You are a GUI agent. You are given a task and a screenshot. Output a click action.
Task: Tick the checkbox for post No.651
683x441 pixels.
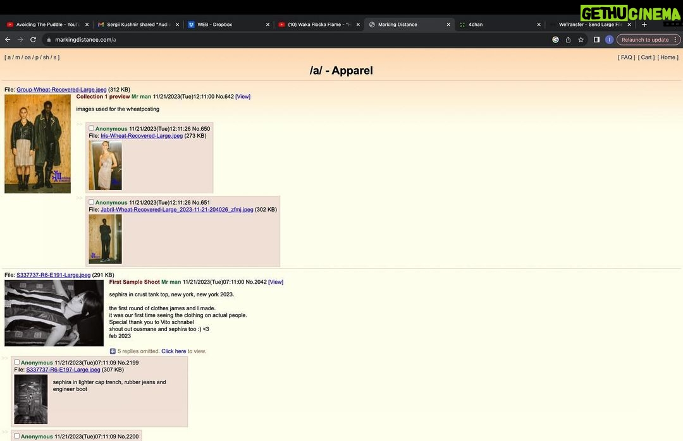tap(91, 202)
